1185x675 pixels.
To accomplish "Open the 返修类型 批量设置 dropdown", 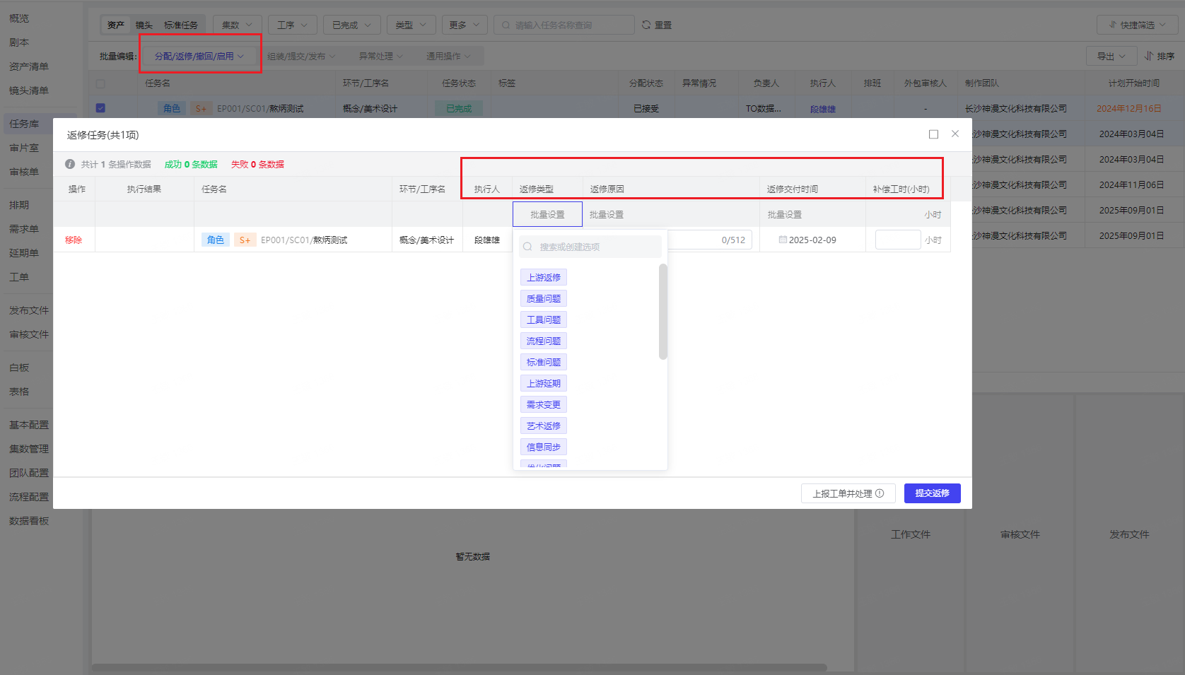I will [547, 214].
